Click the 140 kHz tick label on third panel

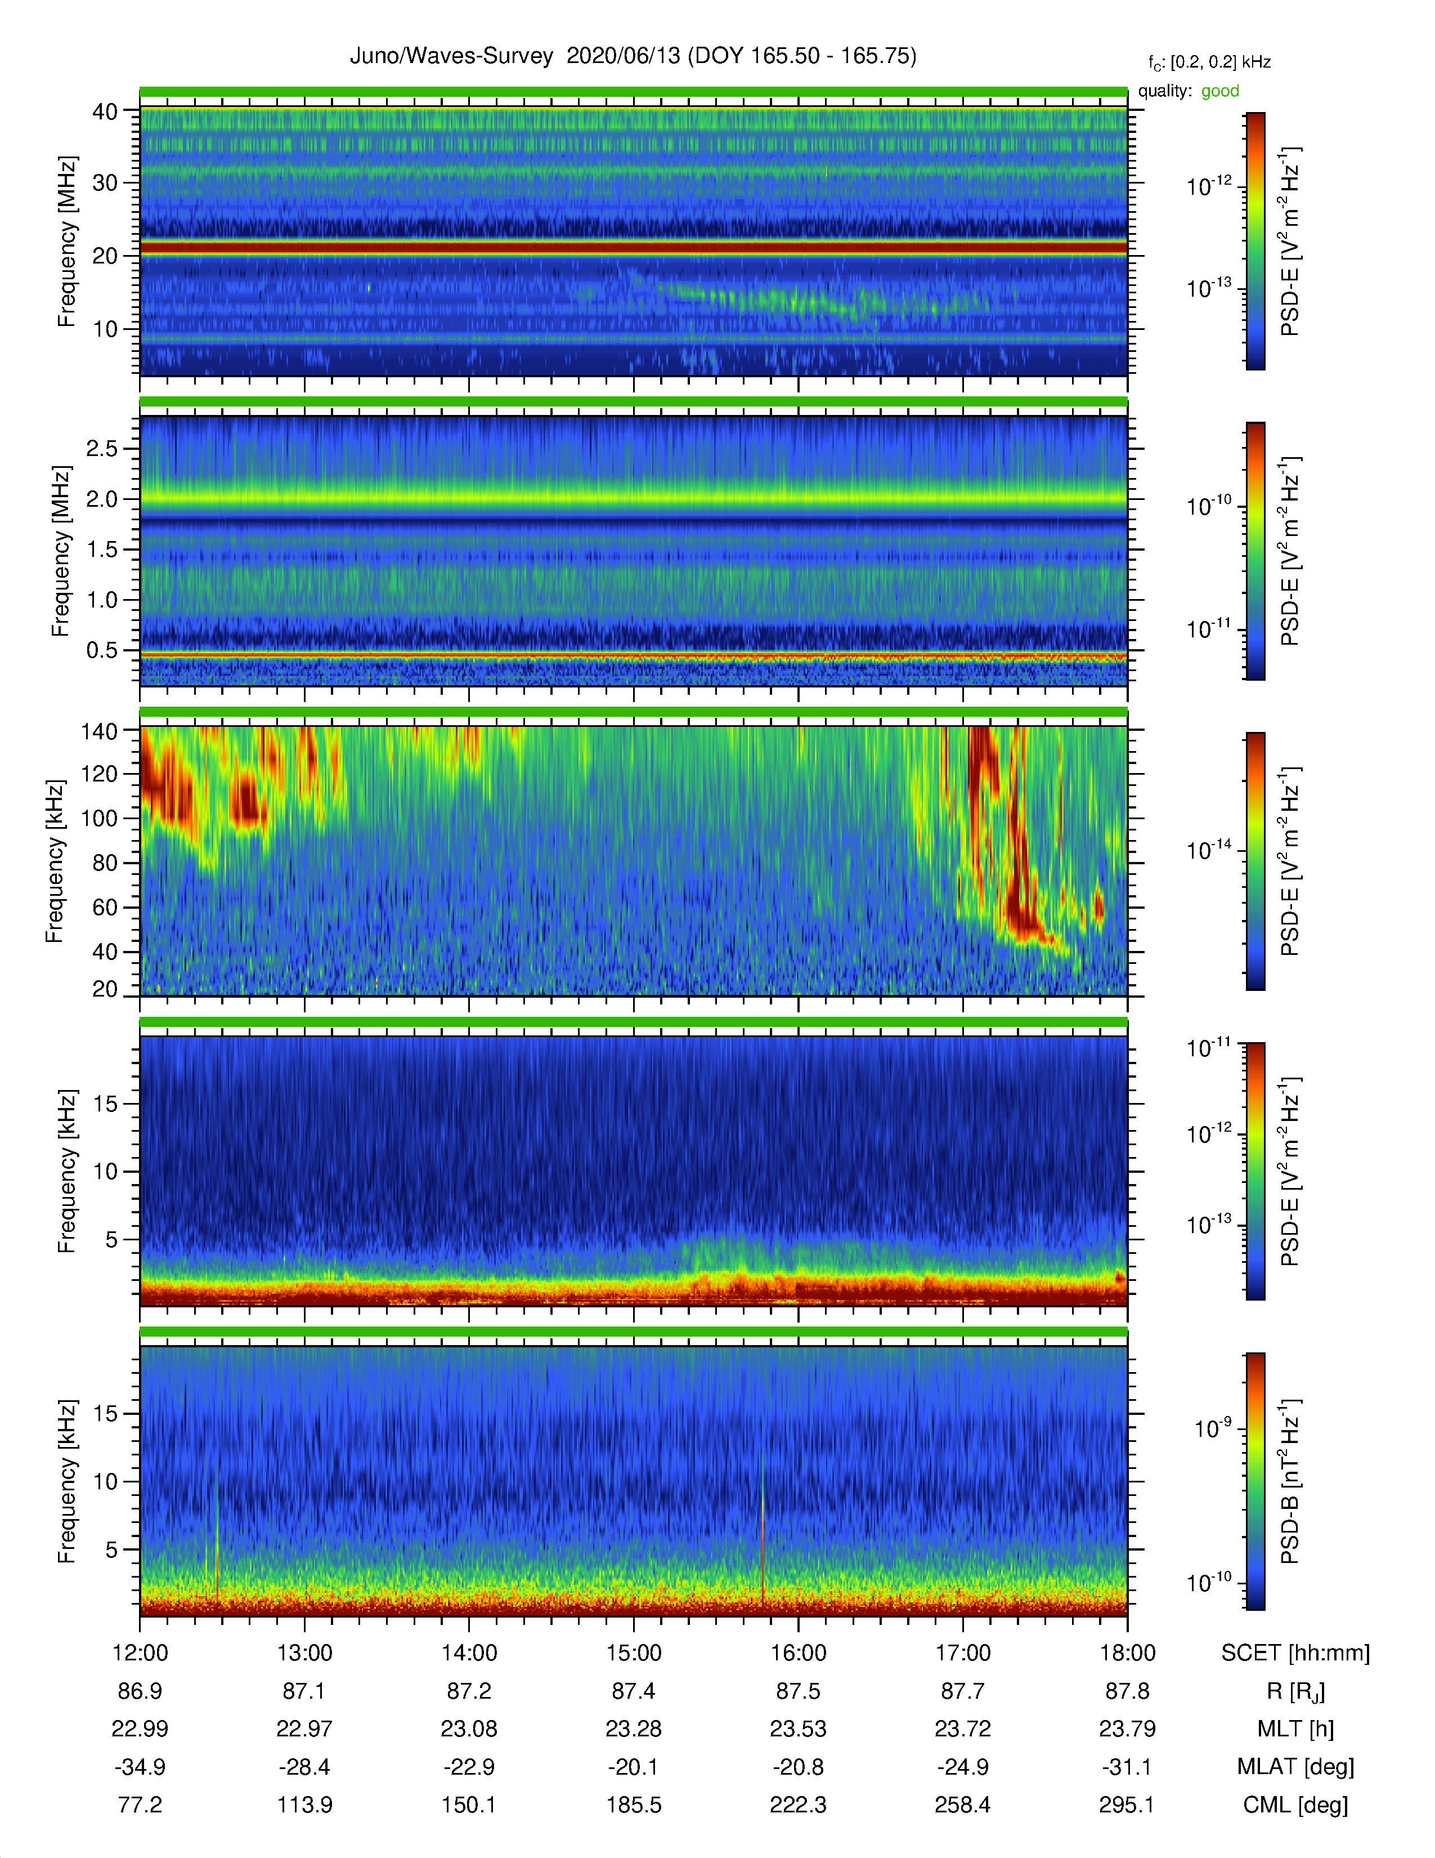click(98, 731)
